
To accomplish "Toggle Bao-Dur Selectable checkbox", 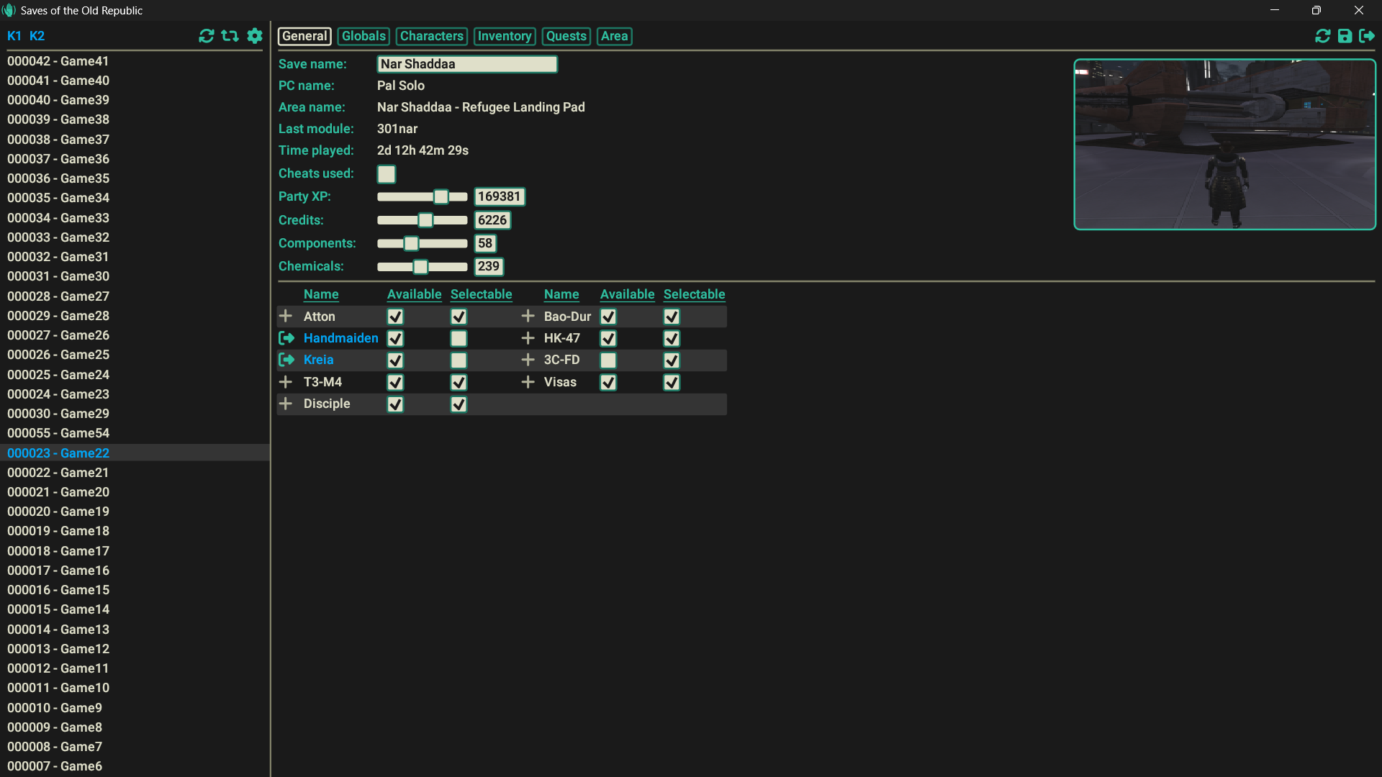I will pyautogui.click(x=672, y=317).
